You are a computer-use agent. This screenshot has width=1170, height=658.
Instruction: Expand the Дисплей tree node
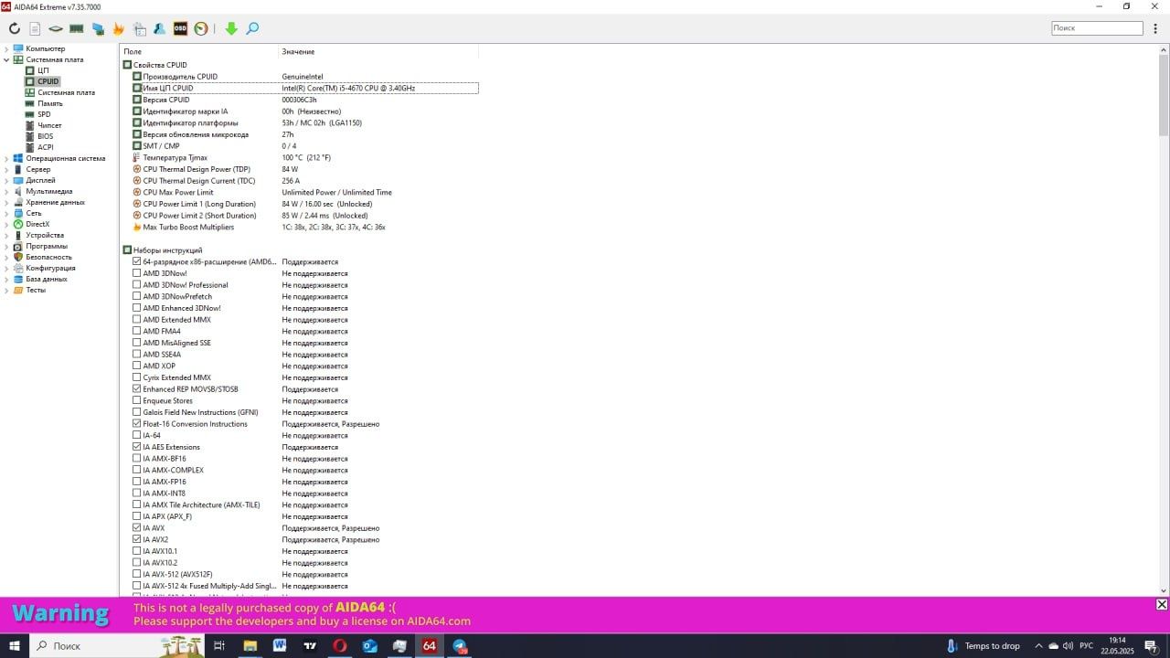[6, 180]
